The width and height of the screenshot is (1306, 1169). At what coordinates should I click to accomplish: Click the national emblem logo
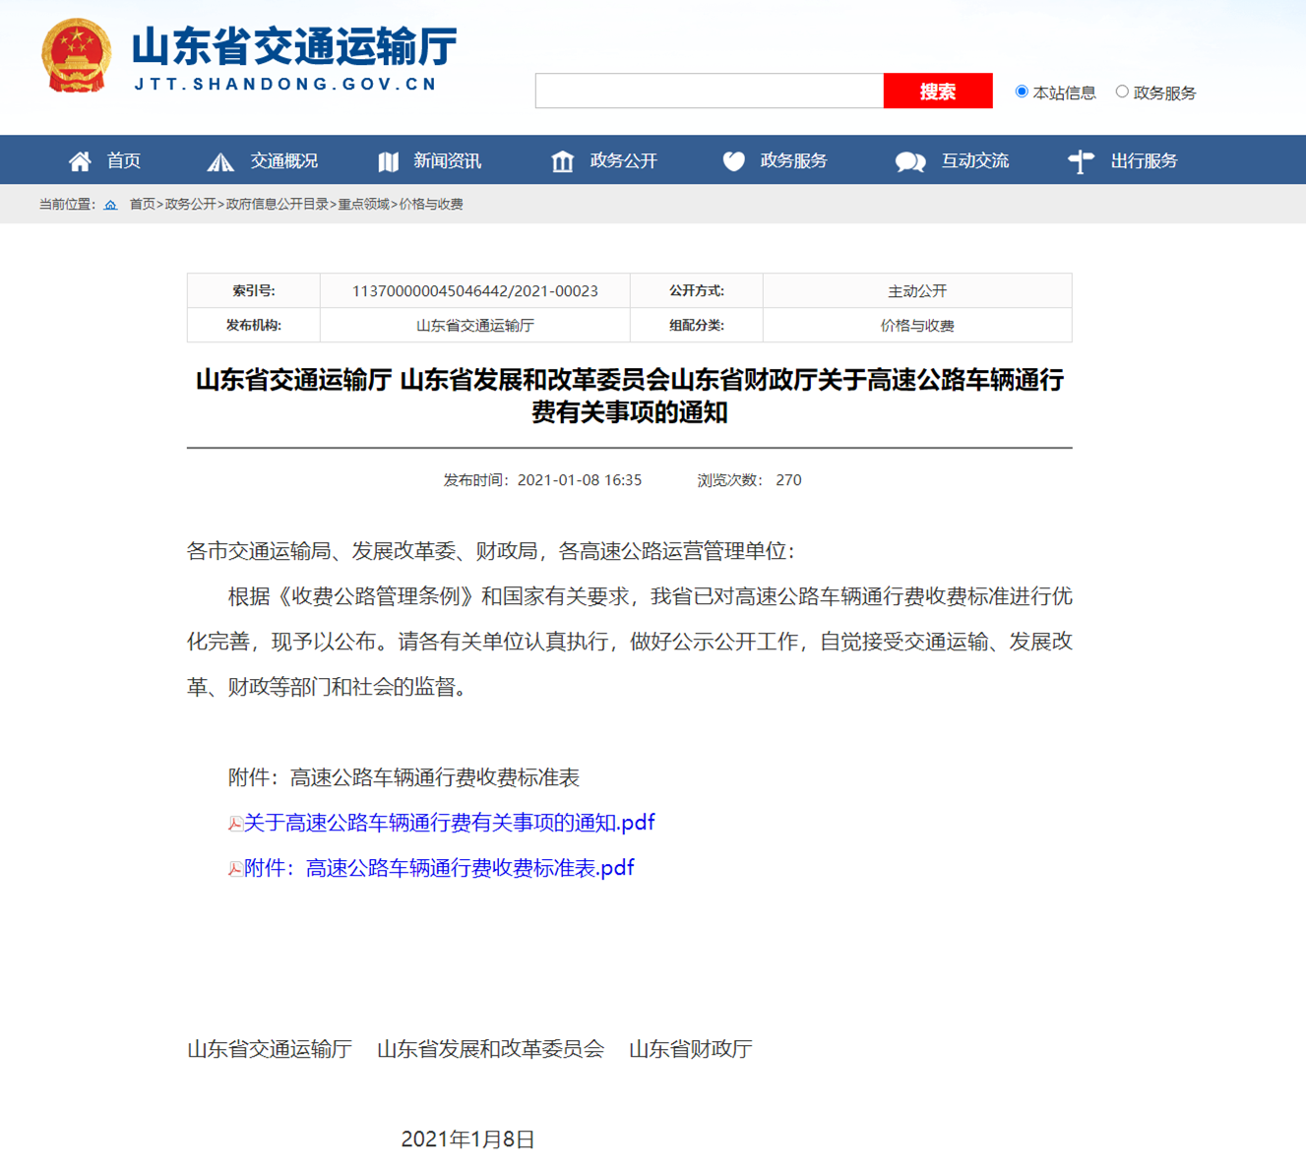pyautogui.click(x=77, y=56)
